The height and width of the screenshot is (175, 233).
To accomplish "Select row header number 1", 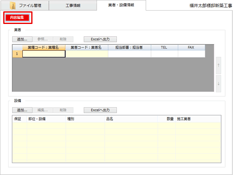I will (17, 54).
